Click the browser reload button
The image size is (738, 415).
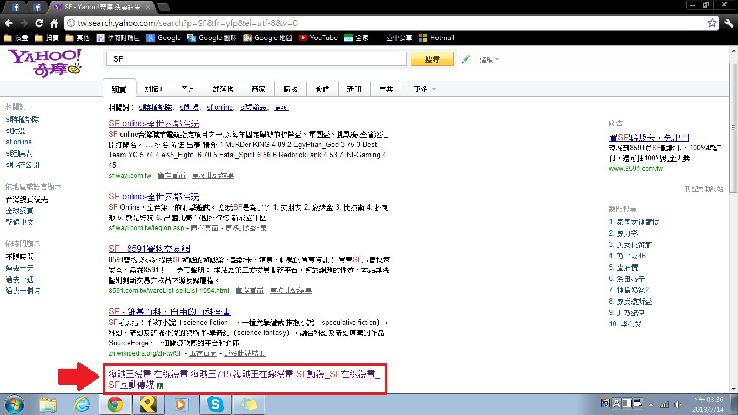(x=39, y=23)
